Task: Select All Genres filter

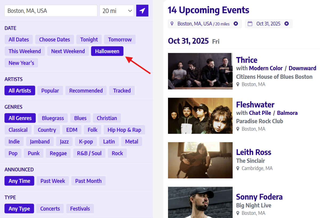Action: (x=20, y=118)
